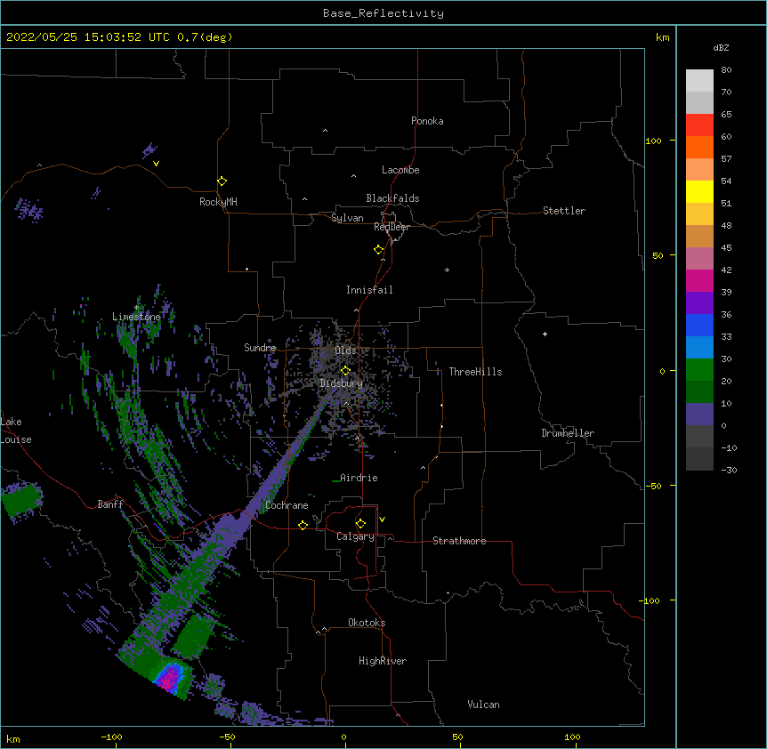The image size is (767, 749).
Task: Select the dark grey -30 to -10 legend swatch
Action: click(699, 459)
